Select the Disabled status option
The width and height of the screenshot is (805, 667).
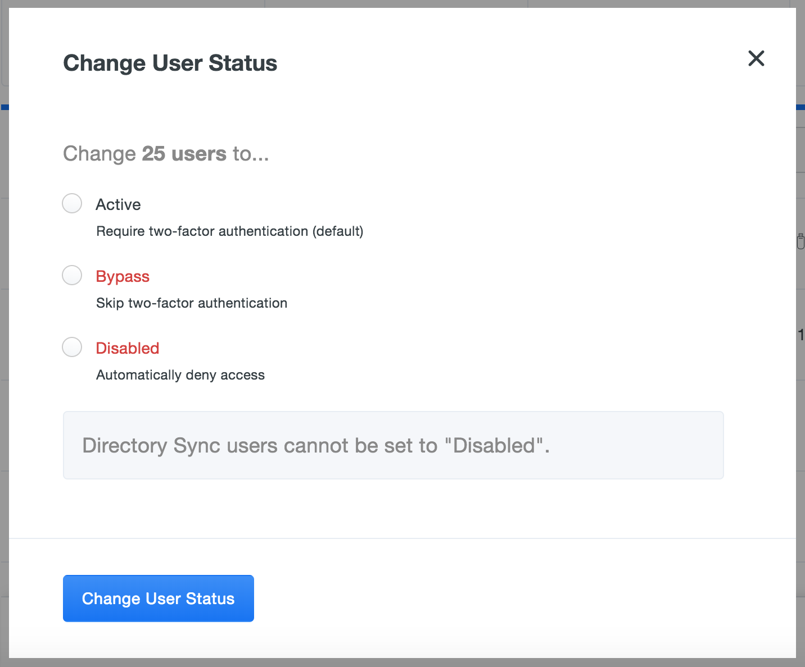pyautogui.click(x=72, y=347)
